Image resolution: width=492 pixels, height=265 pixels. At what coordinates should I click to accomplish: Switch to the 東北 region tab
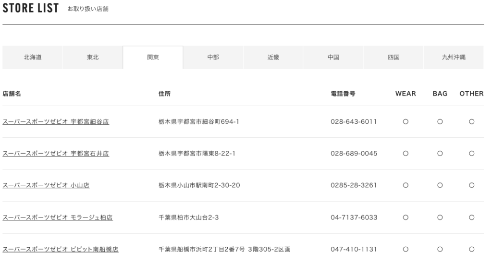click(93, 58)
